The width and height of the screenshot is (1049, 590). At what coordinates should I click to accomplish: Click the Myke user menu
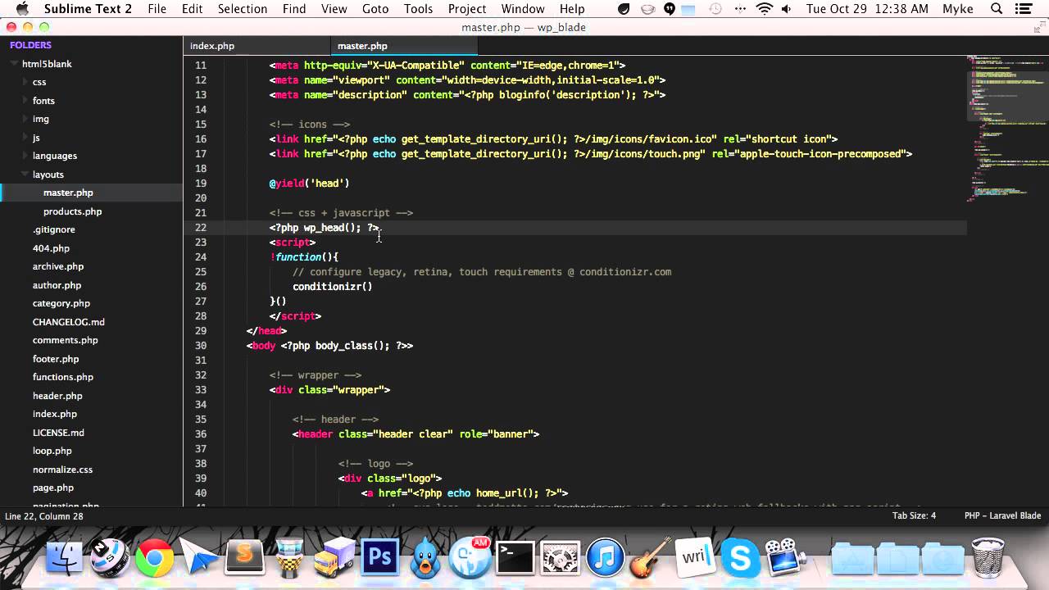coord(958,9)
